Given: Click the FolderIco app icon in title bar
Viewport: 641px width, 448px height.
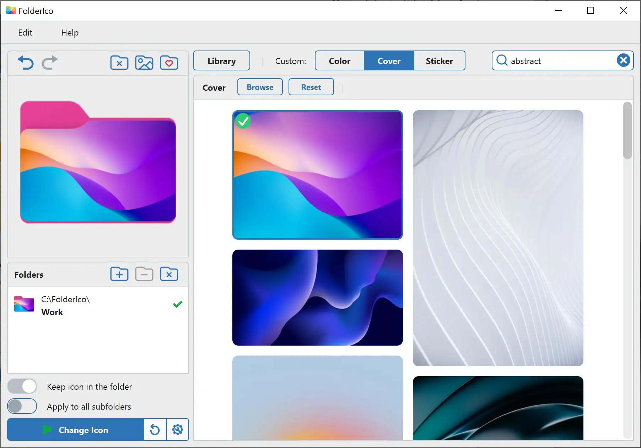Looking at the screenshot, I should 11,10.
